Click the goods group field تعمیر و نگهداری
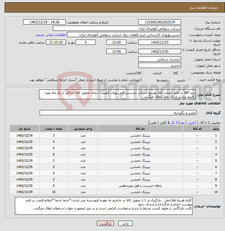The height and width of the screenshot is (231, 225). pyautogui.click(x=118, y=113)
